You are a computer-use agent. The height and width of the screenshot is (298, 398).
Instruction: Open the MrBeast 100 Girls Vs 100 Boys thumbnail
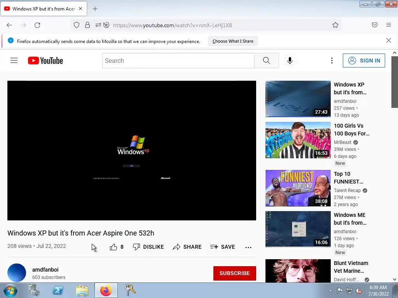tap(298, 140)
